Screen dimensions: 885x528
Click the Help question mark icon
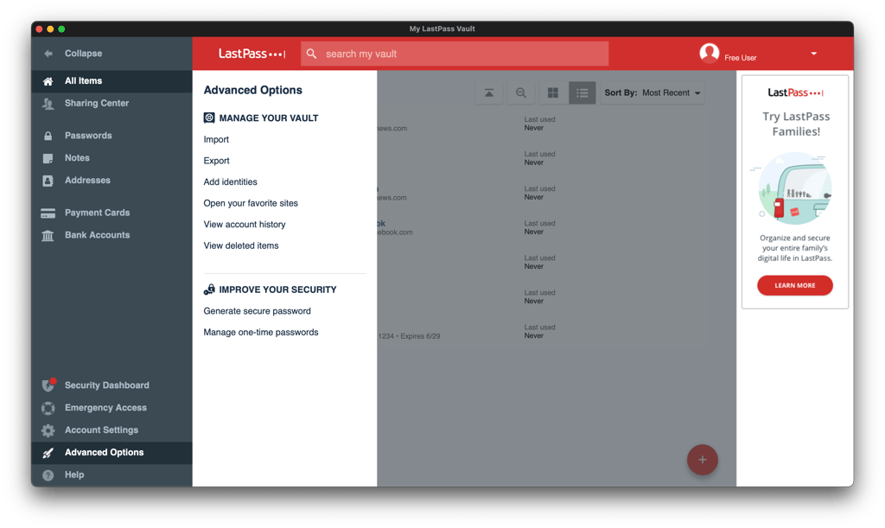tap(48, 475)
